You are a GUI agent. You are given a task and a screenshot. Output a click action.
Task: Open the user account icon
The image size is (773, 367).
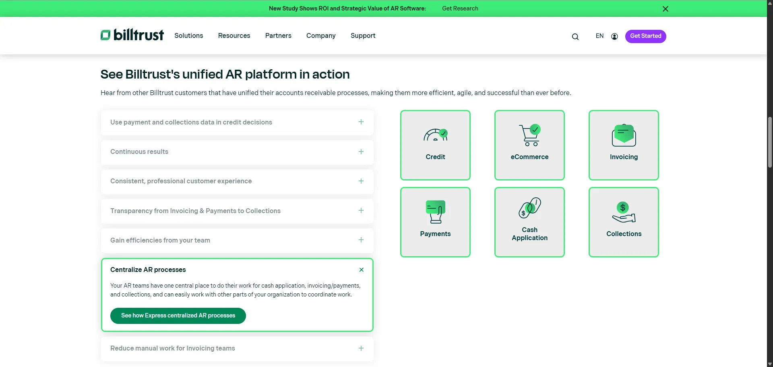point(614,37)
